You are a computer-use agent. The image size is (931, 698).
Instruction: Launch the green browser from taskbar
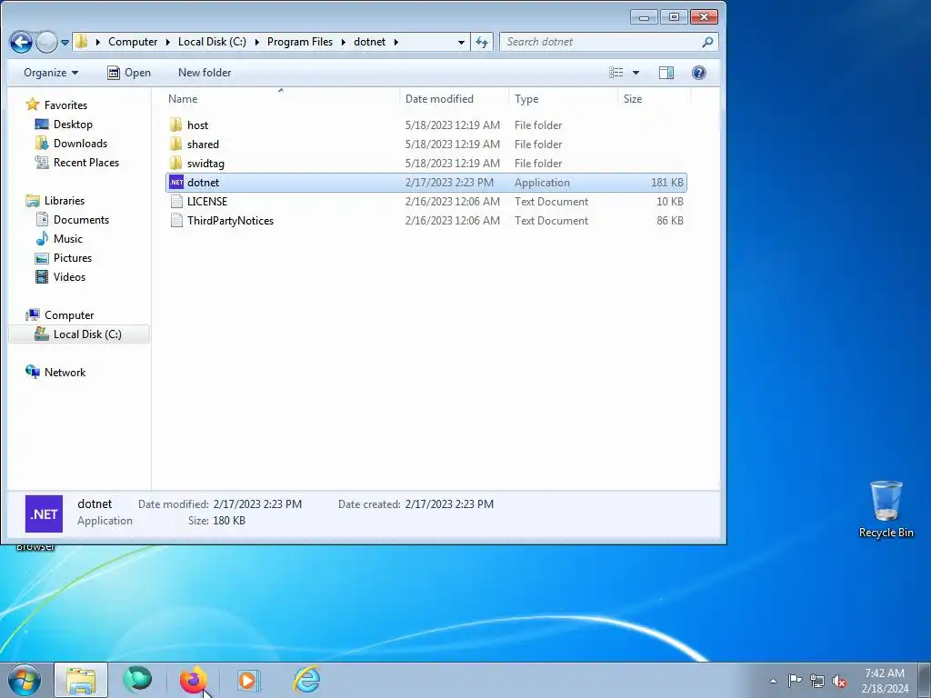coord(137,680)
